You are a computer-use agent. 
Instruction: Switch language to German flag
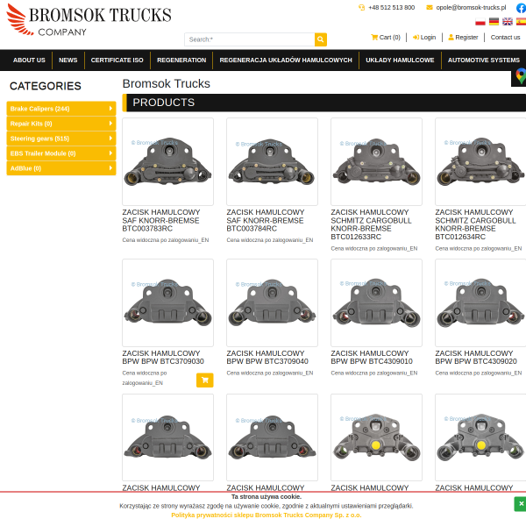click(494, 22)
